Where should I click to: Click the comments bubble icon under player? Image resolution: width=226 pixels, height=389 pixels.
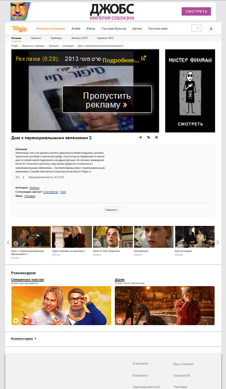point(149,137)
